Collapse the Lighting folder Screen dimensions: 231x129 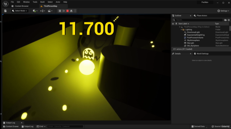click(181, 29)
